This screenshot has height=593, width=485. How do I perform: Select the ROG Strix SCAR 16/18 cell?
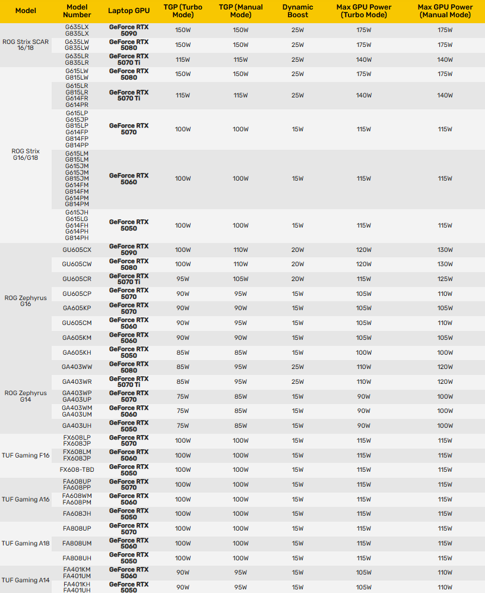tap(26, 45)
